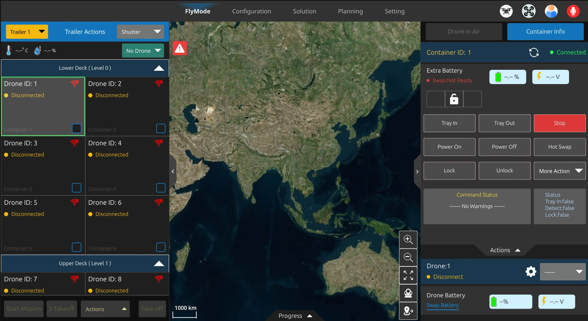Click the red warning alert icon
588x321 pixels.
[x=180, y=49]
